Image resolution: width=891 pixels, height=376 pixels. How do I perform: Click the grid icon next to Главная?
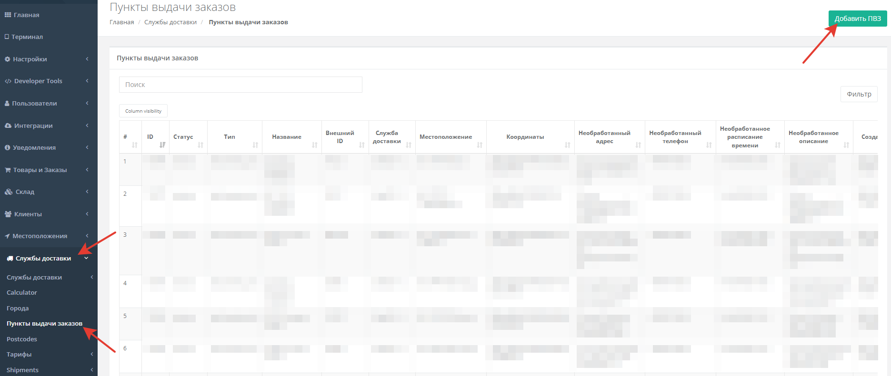[x=8, y=15]
